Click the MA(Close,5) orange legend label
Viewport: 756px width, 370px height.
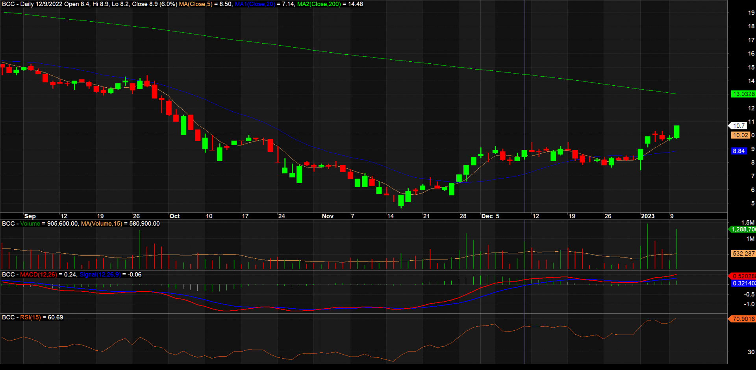[196, 4]
